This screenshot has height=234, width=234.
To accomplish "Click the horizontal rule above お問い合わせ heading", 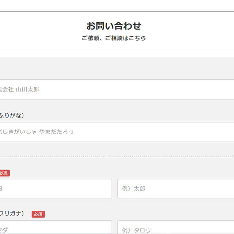I will [117, 12].
